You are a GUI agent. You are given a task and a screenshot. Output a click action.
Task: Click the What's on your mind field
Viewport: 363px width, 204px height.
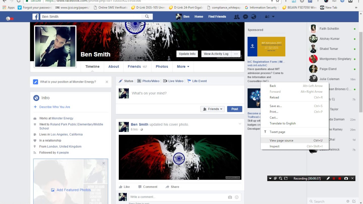click(186, 93)
